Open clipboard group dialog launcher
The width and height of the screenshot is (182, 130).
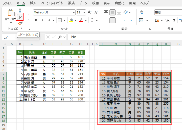pos(29,29)
